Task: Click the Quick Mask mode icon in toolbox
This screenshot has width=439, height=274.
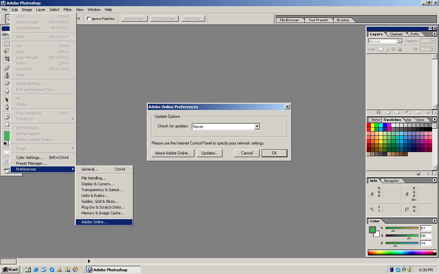Action: [x=7, y=153]
